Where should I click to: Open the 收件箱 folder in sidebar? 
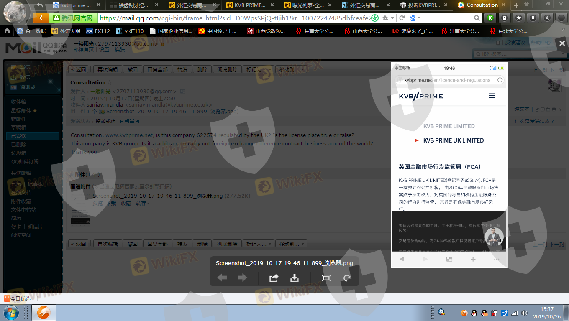(x=18, y=102)
